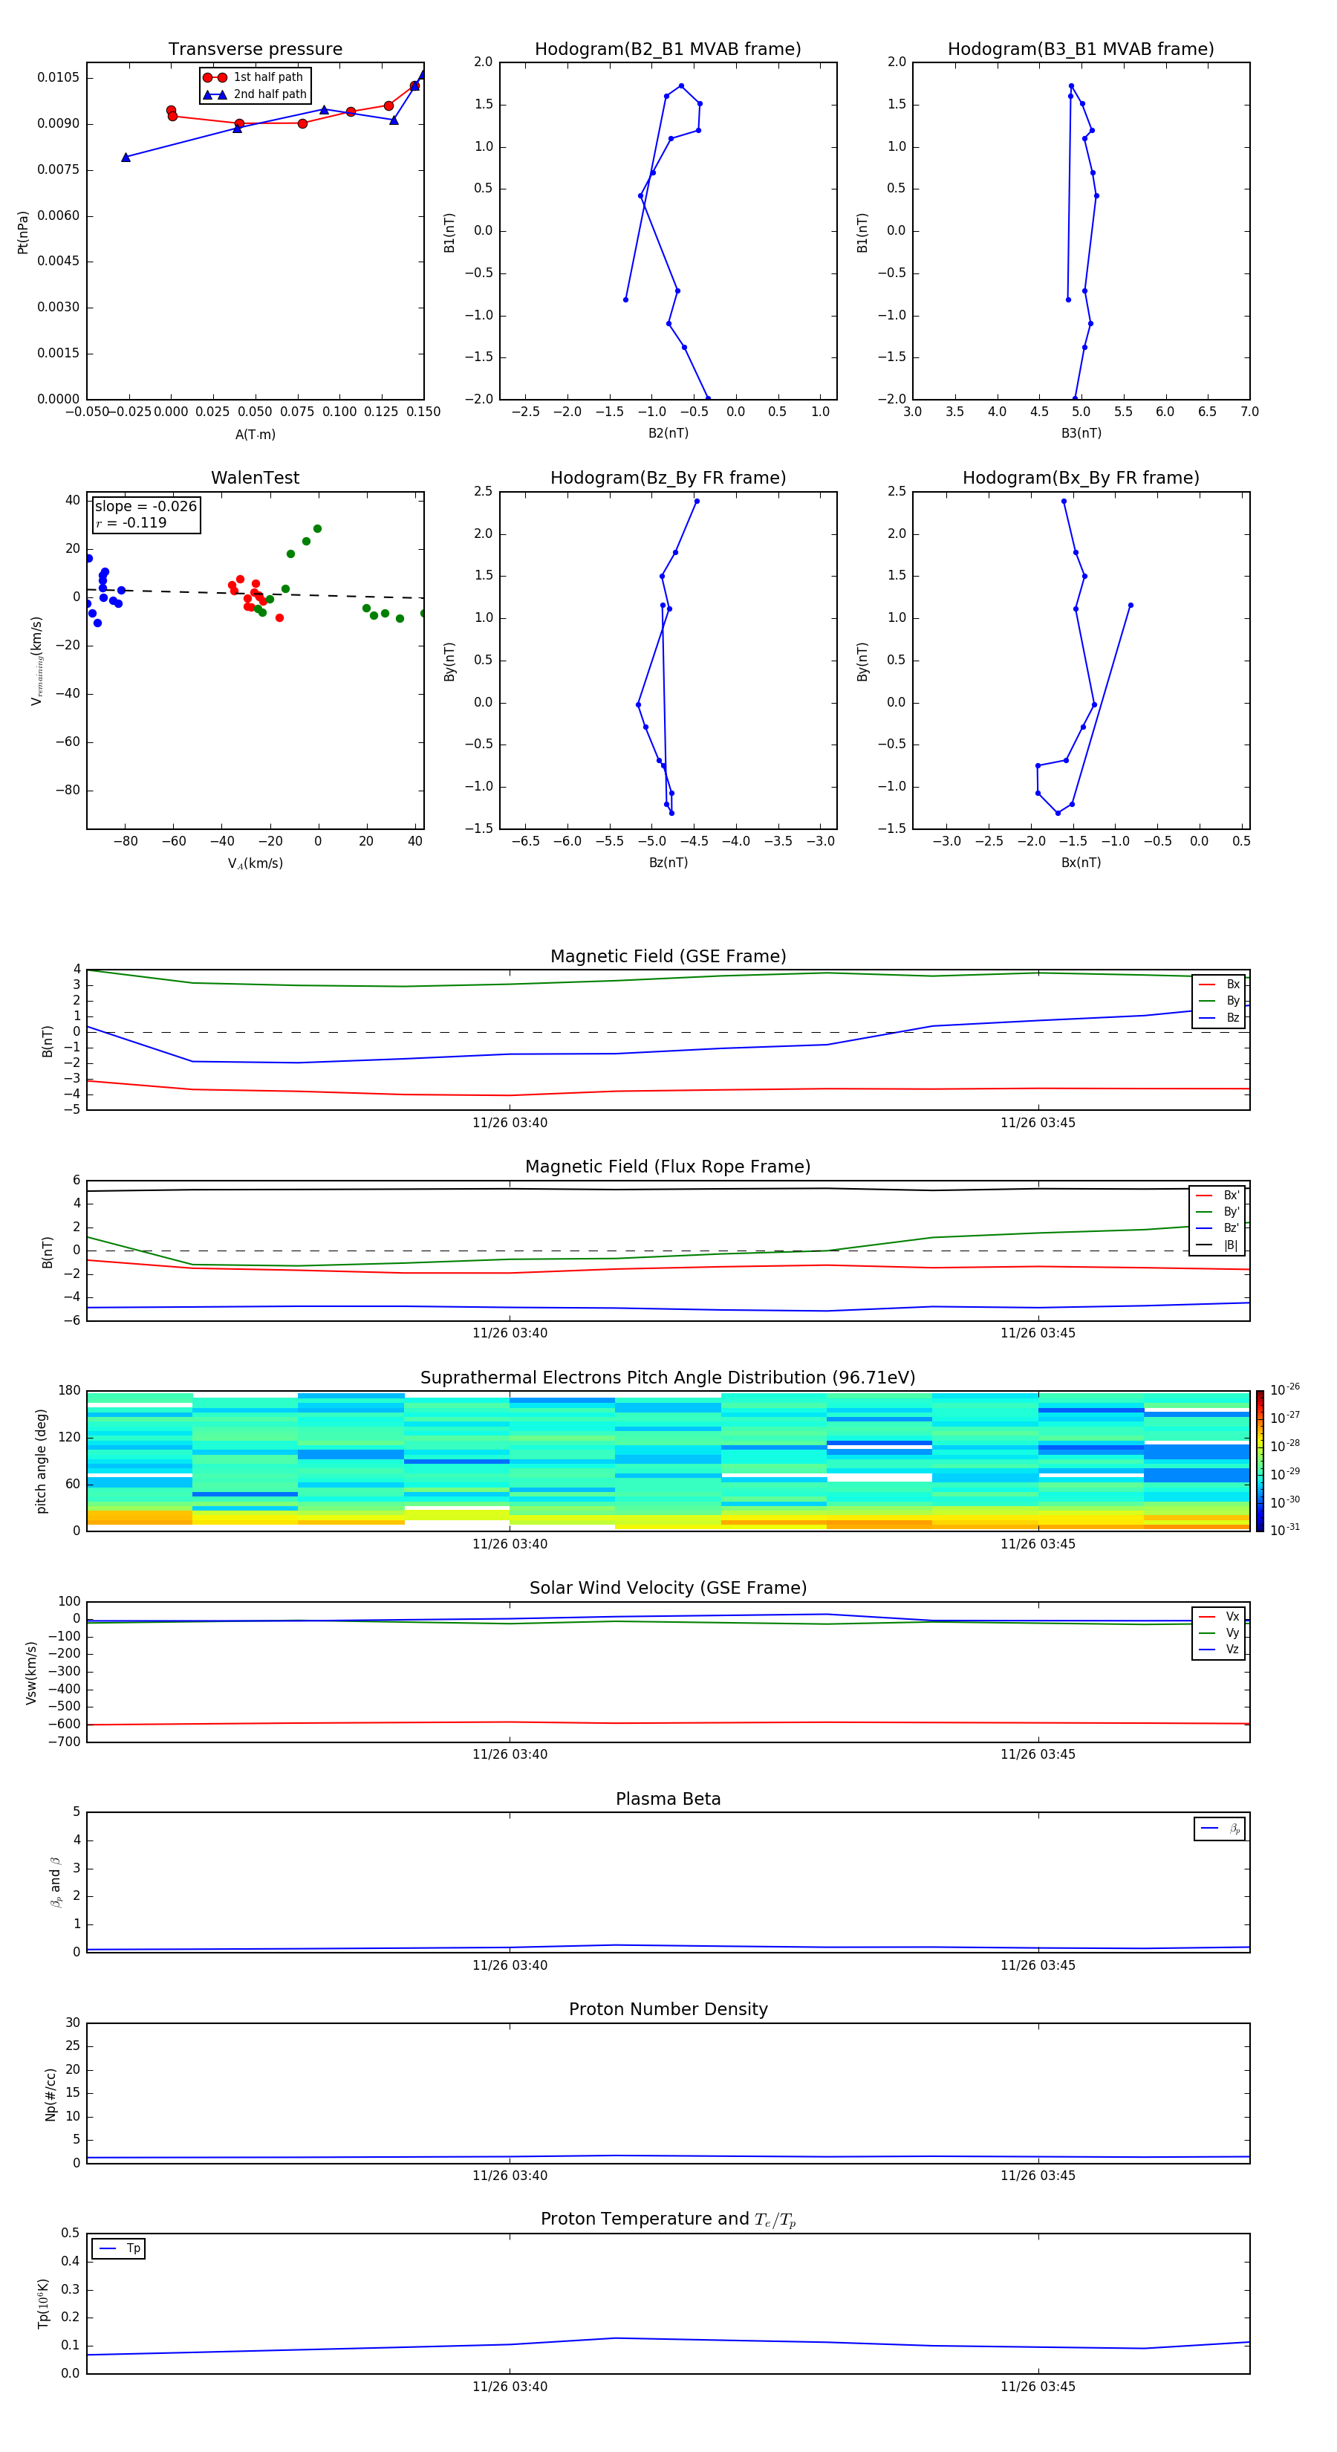Click the 'Transverse pressure' plot title
Screen dimensions: 1337x2452
[x=255, y=50]
